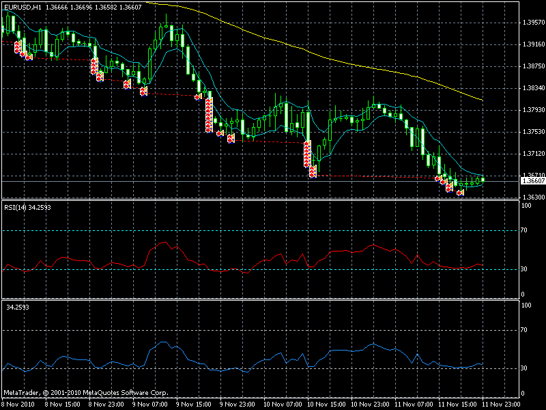
Task: Click the 1.36300 price scale label
Action: [534, 197]
